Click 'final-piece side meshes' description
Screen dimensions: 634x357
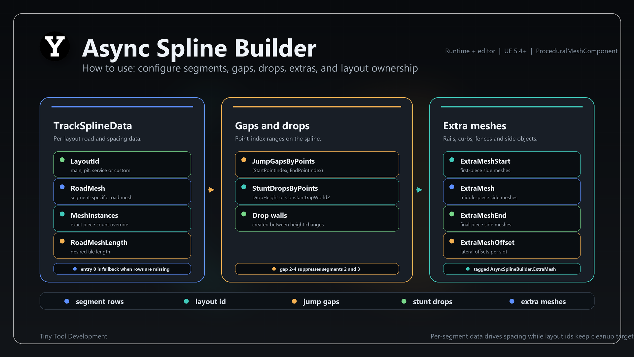coord(486,224)
